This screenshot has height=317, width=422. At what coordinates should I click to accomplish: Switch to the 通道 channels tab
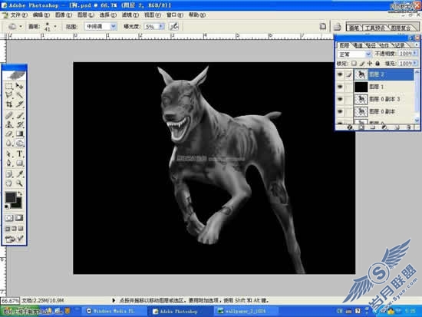[x=358, y=45]
